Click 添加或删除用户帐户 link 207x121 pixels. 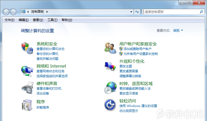137,49
